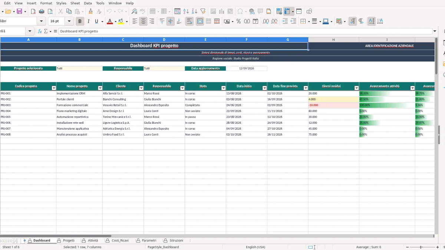
Task: Click the Cut scissors icon
Action: click(60, 11)
